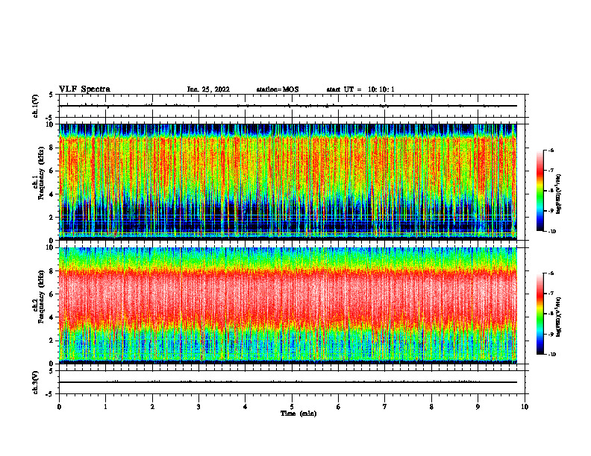Click the "5" minute tick on time axis
591x456 pixels.
click(292, 407)
